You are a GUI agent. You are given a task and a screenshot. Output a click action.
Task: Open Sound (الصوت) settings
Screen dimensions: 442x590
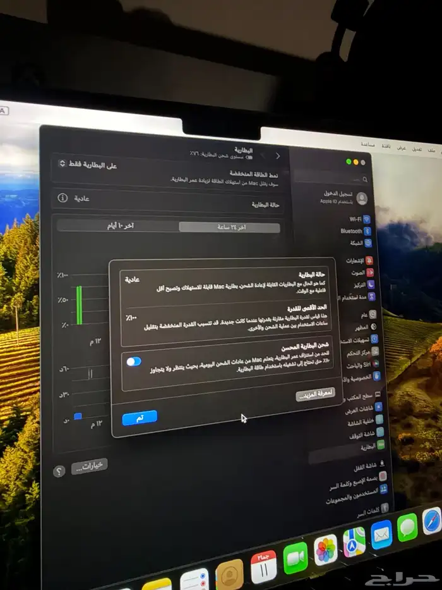point(362,273)
